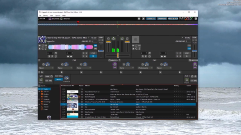Start deck 2 with its play button
Viewport: 241px width, 135px height.
(187, 56)
